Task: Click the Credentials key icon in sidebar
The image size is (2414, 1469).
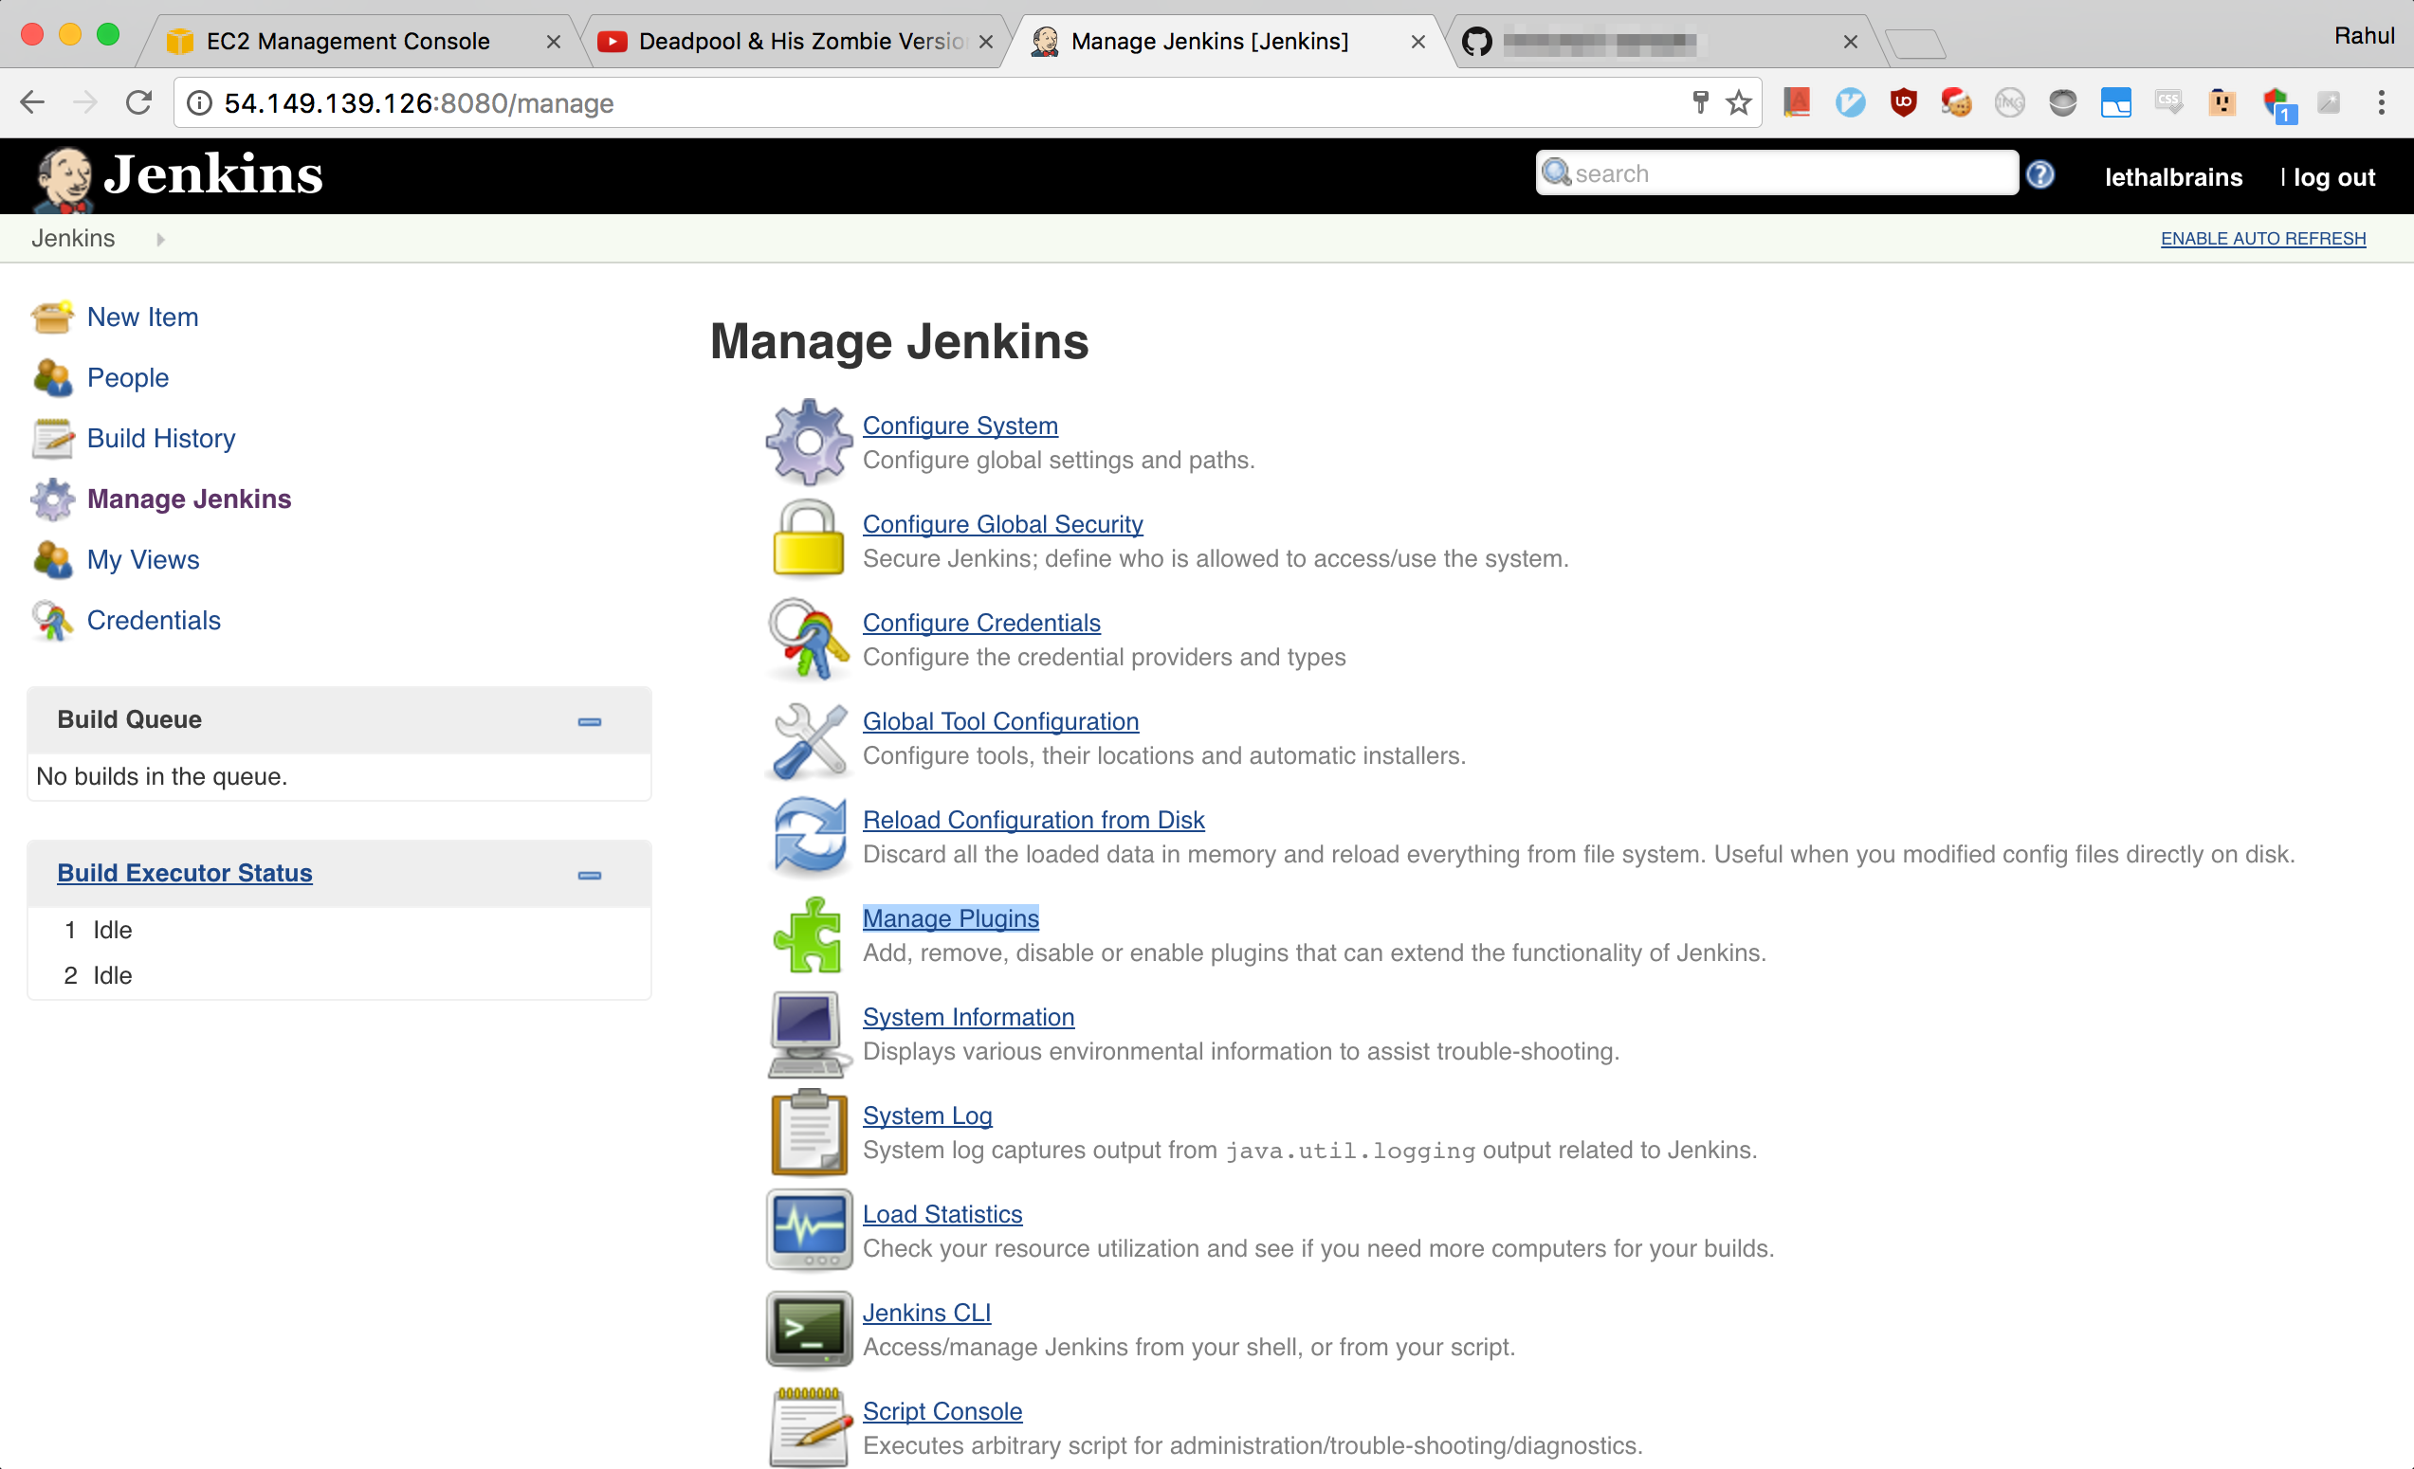Action: click(x=52, y=620)
